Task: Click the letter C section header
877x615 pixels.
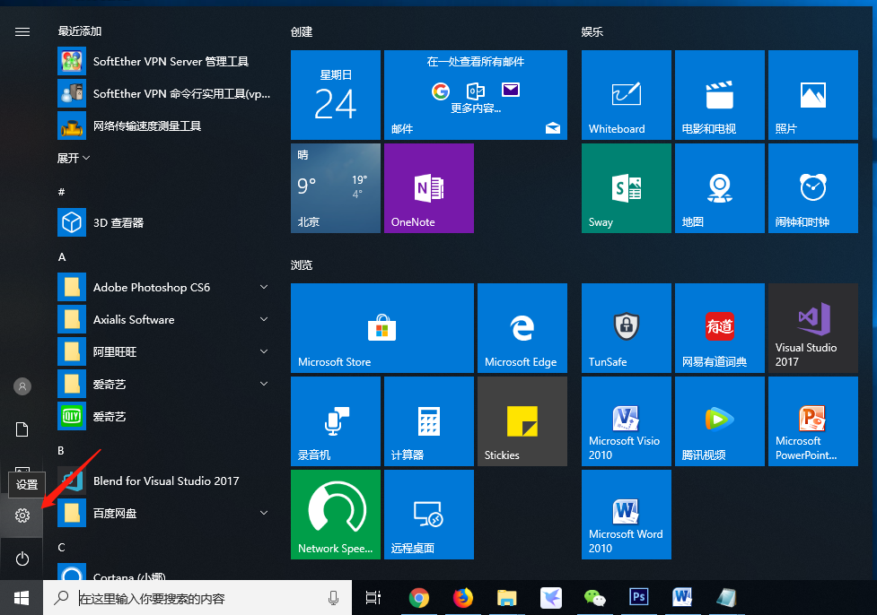Action: coord(62,548)
